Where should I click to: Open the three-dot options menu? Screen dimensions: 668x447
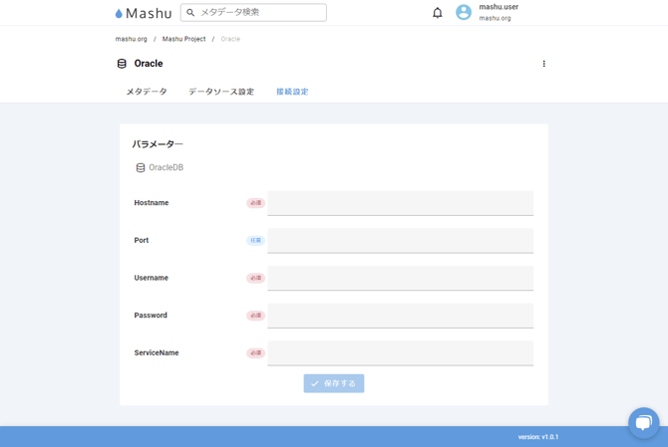pos(543,64)
